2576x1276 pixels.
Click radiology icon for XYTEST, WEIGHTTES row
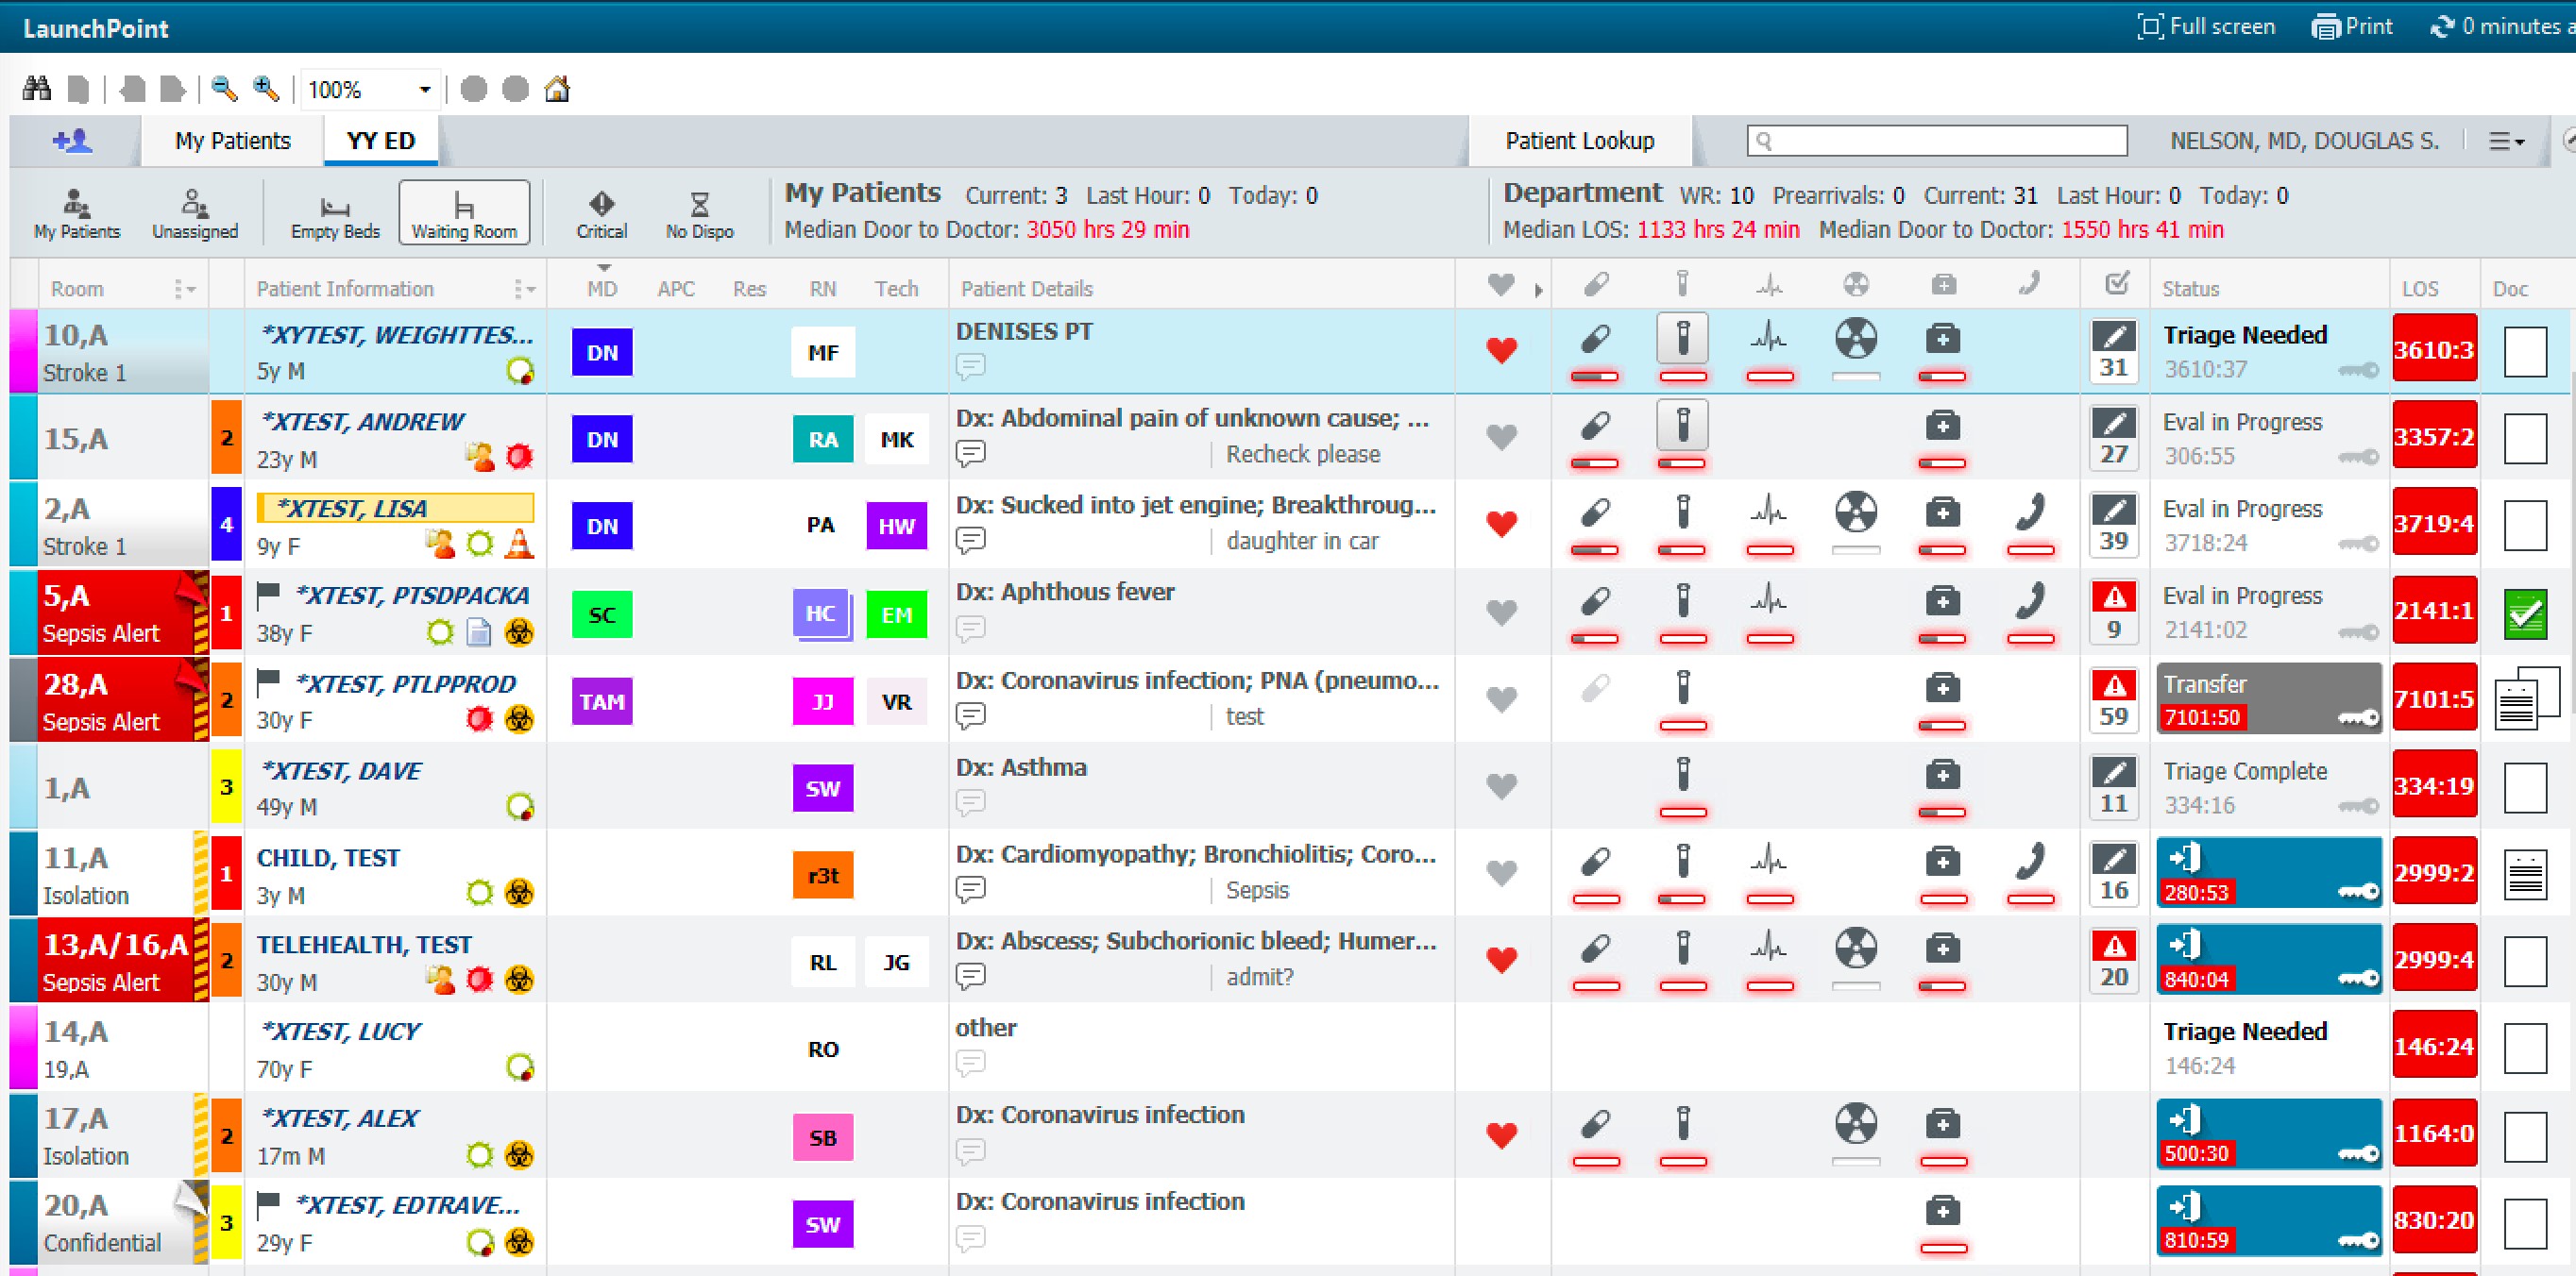(x=1855, y=339)
